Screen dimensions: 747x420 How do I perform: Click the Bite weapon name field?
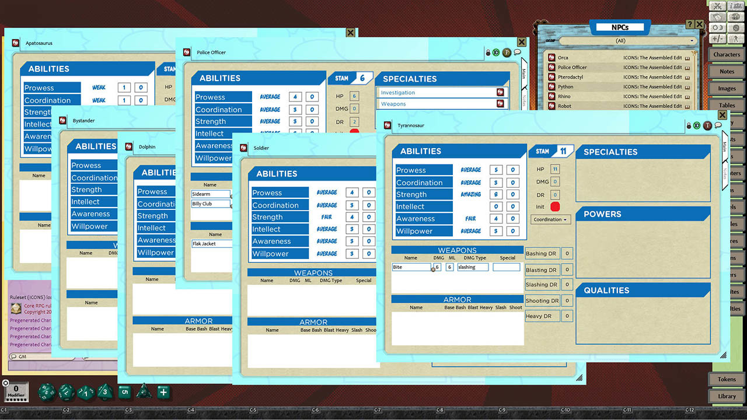tap(411, 267)
